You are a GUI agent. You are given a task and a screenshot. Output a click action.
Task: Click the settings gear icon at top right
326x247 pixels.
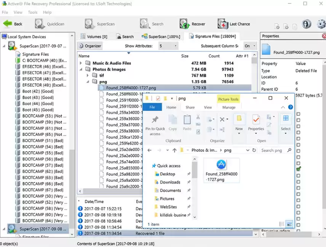tap(321, 24)
